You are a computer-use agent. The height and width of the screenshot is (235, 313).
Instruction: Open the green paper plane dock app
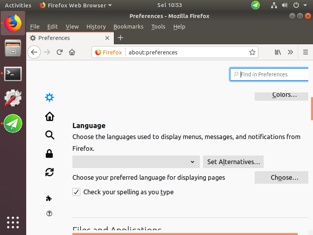[x=13, y=123]
